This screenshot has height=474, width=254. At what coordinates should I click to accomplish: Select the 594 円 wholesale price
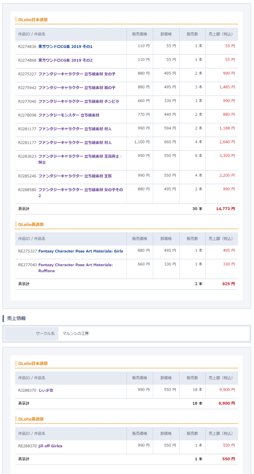[x=170, y=128]
